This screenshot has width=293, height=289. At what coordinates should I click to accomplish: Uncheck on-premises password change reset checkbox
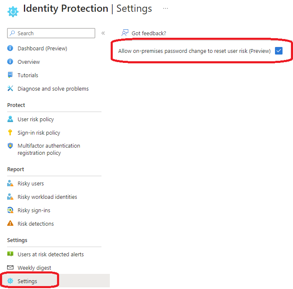click(x=279, y=51)
